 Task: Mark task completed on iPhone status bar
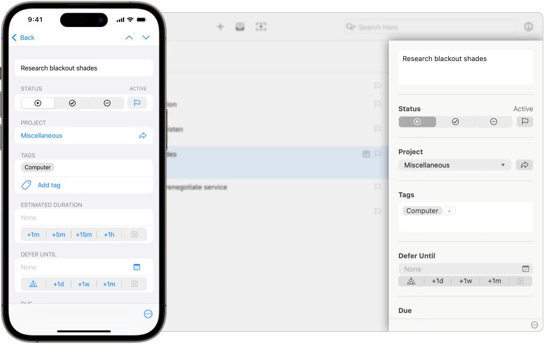[x=72, y=103]
